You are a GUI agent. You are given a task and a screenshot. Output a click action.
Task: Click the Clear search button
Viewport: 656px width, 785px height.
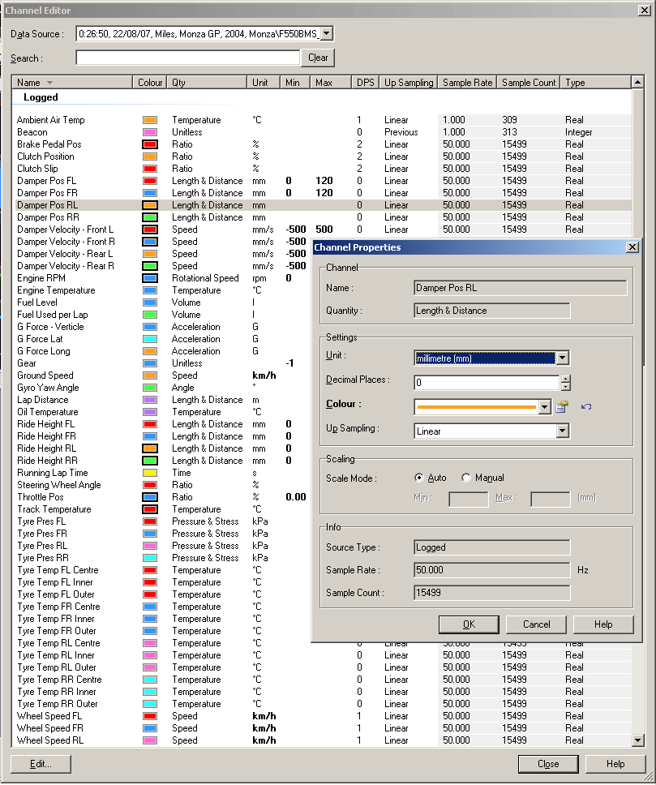tap(318, 58)
